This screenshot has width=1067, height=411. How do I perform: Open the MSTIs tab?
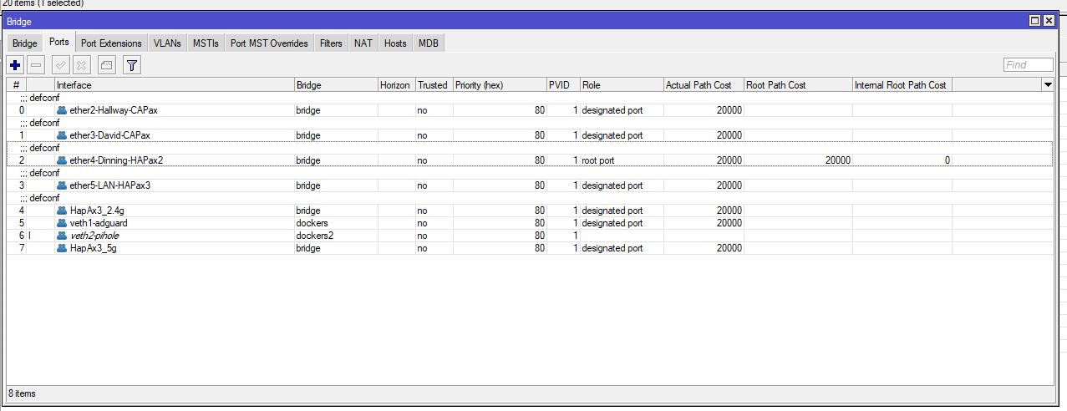tap(206, 43)
